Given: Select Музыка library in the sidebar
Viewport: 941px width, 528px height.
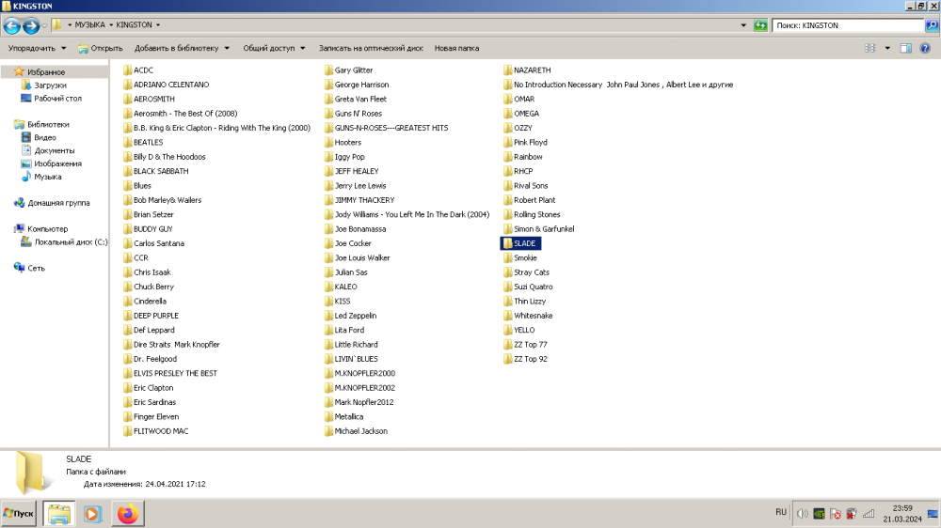Looking at the screenshot, I should [48, 177].
